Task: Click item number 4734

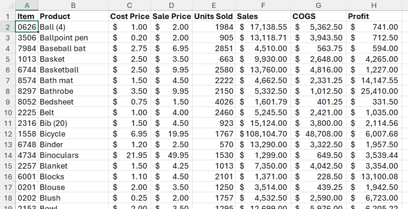Action: 27,155
